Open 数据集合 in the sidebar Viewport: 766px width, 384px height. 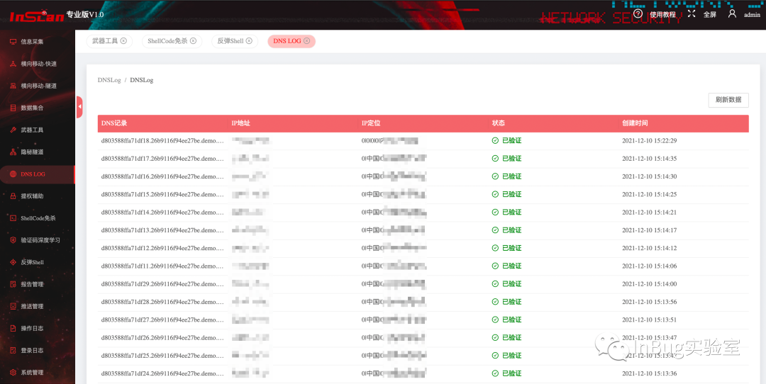point(32,108)
